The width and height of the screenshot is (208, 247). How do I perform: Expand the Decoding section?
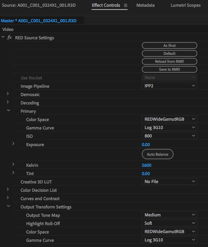coord(8,102)
